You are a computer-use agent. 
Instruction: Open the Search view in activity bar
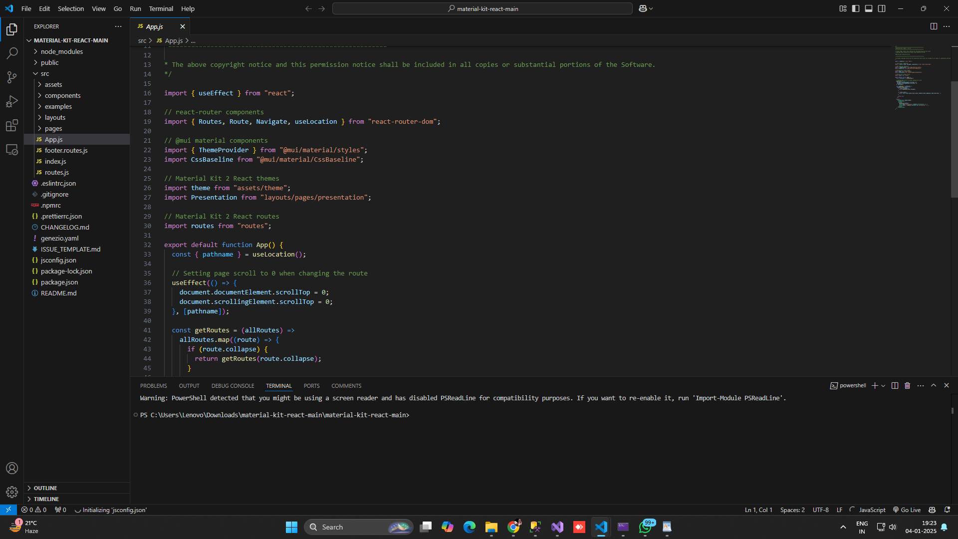(x=12, y=53)
